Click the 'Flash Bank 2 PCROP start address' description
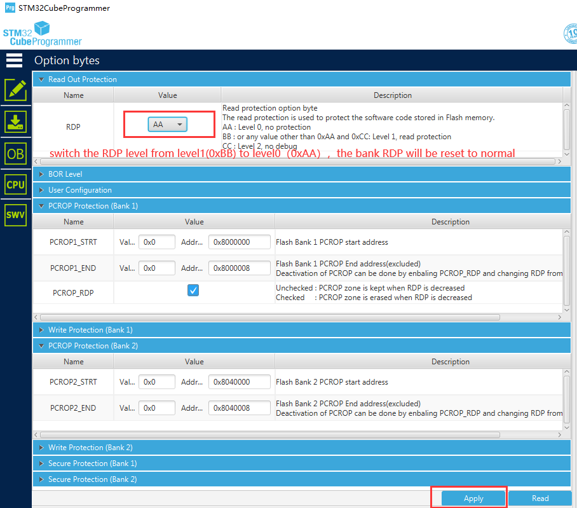The image size is (577, 508). tap(332, 381)
